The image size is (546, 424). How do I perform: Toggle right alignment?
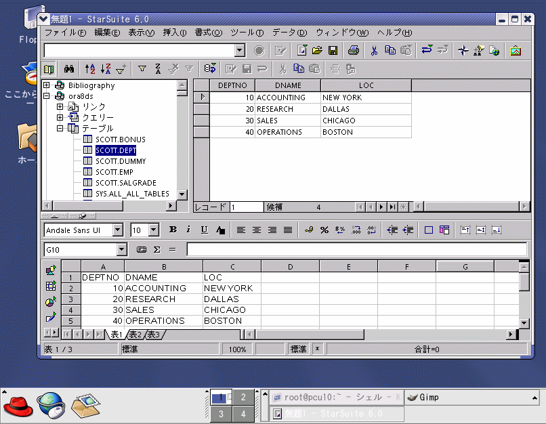point(272,230)
